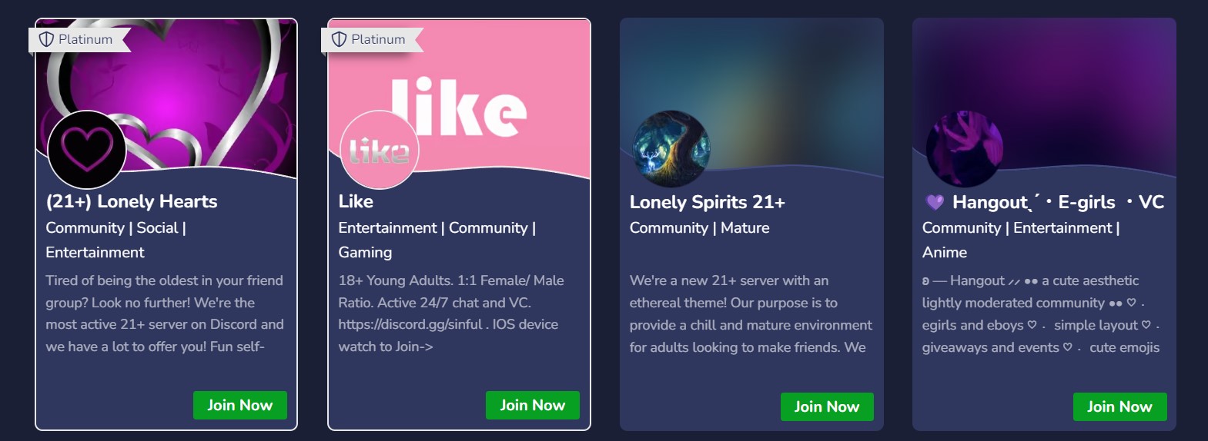Join the (21+) Lonely Hearts server
This screenshot has width=1208, height=441.
[x=240, y=405]
